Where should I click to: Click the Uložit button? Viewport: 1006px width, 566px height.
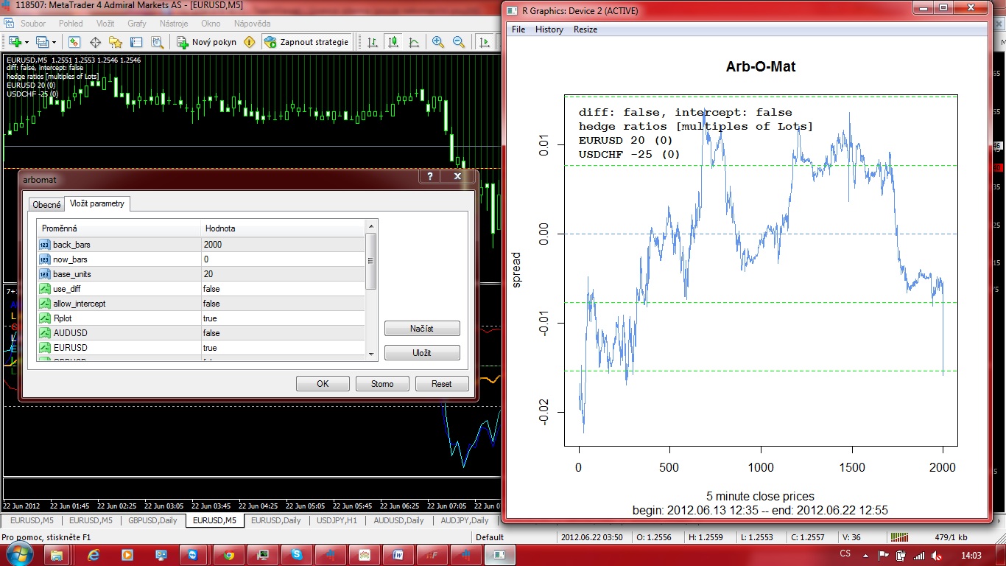click(x=422, y=353)
